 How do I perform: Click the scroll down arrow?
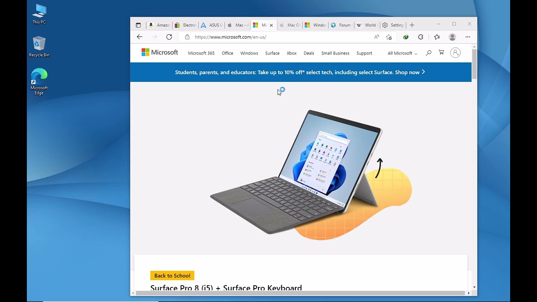pos(474,287)
